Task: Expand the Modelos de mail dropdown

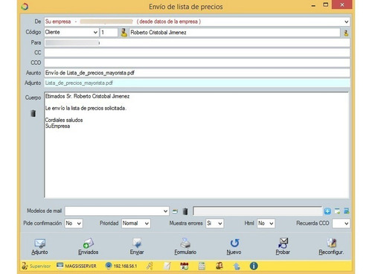Action: pyautogui.click(x=165, y=211)
